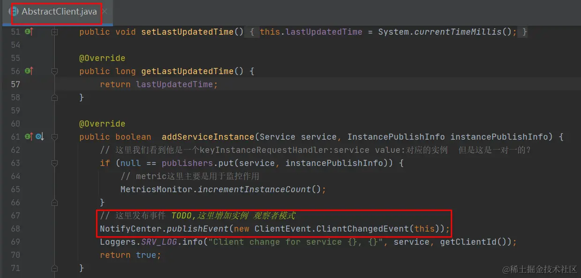Click the fold end marker on line 58
The height and width of the screenshot is (278, 581).
tap(54, 98)
